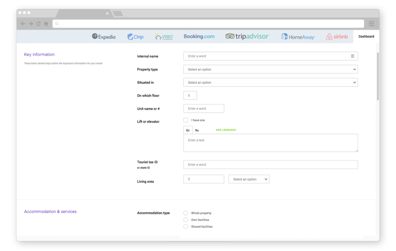
Task: Select the Whole property radio button
Action: click(x=186, y=213)
